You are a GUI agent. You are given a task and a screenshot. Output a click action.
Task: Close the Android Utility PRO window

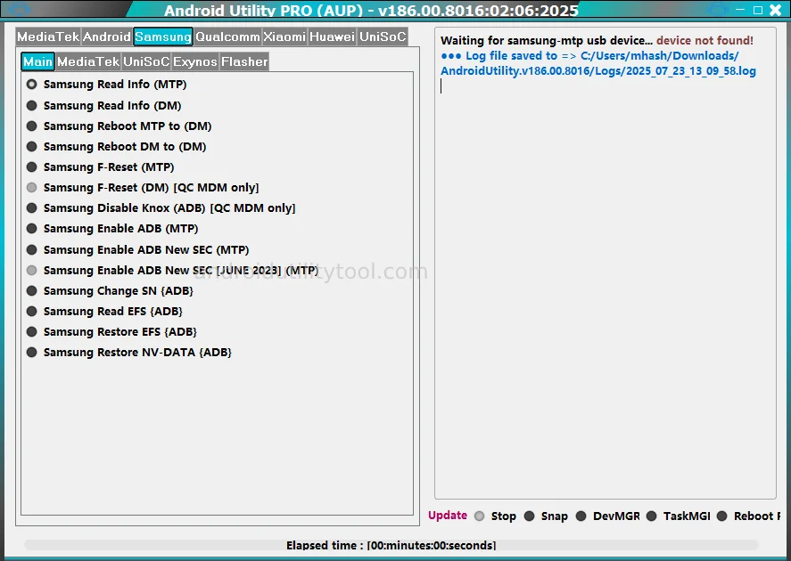point(775,10)
